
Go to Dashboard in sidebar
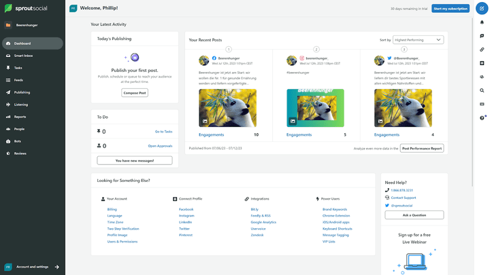tap(33, 43)
